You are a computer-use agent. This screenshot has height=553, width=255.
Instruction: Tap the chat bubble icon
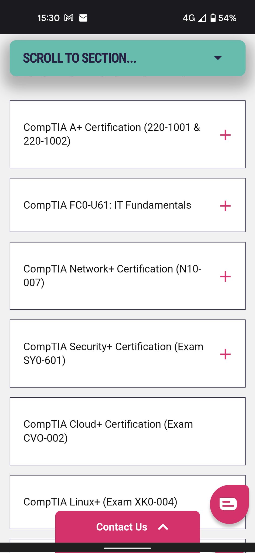tap(229, 504)
